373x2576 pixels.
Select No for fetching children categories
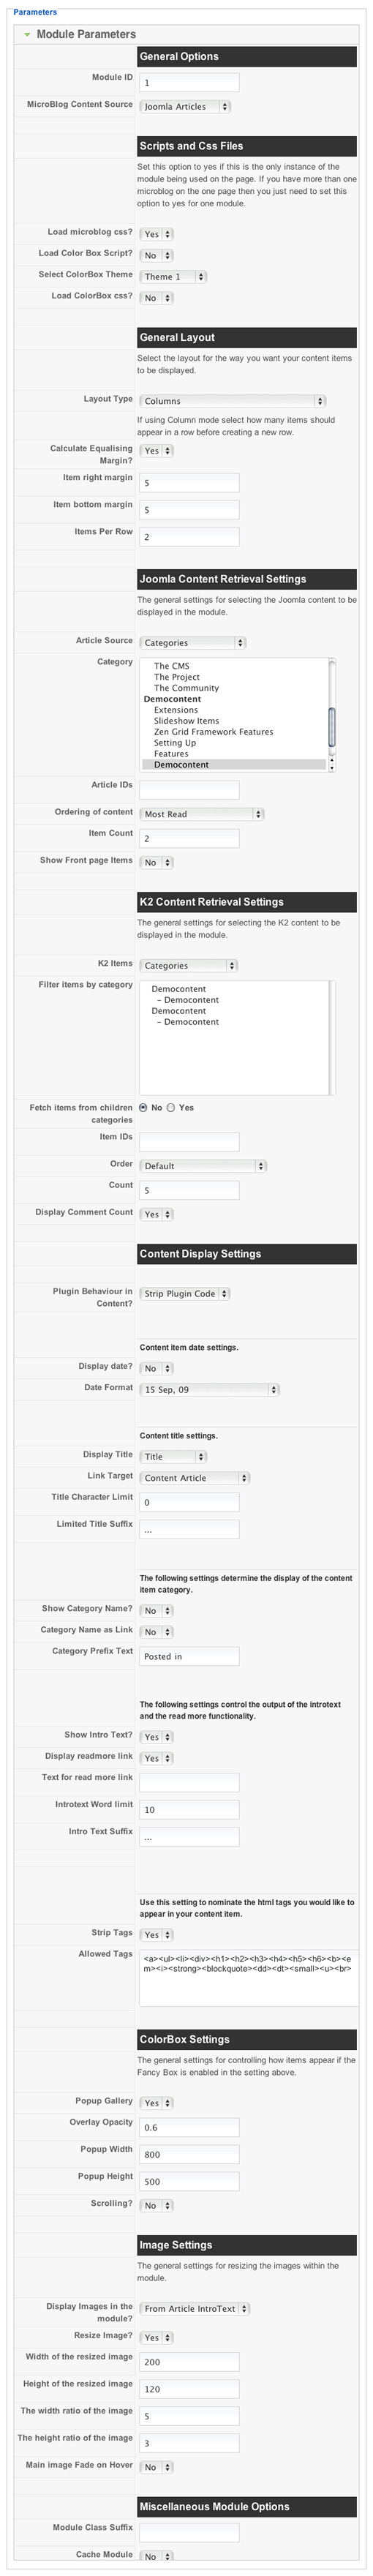[144, 1107]
